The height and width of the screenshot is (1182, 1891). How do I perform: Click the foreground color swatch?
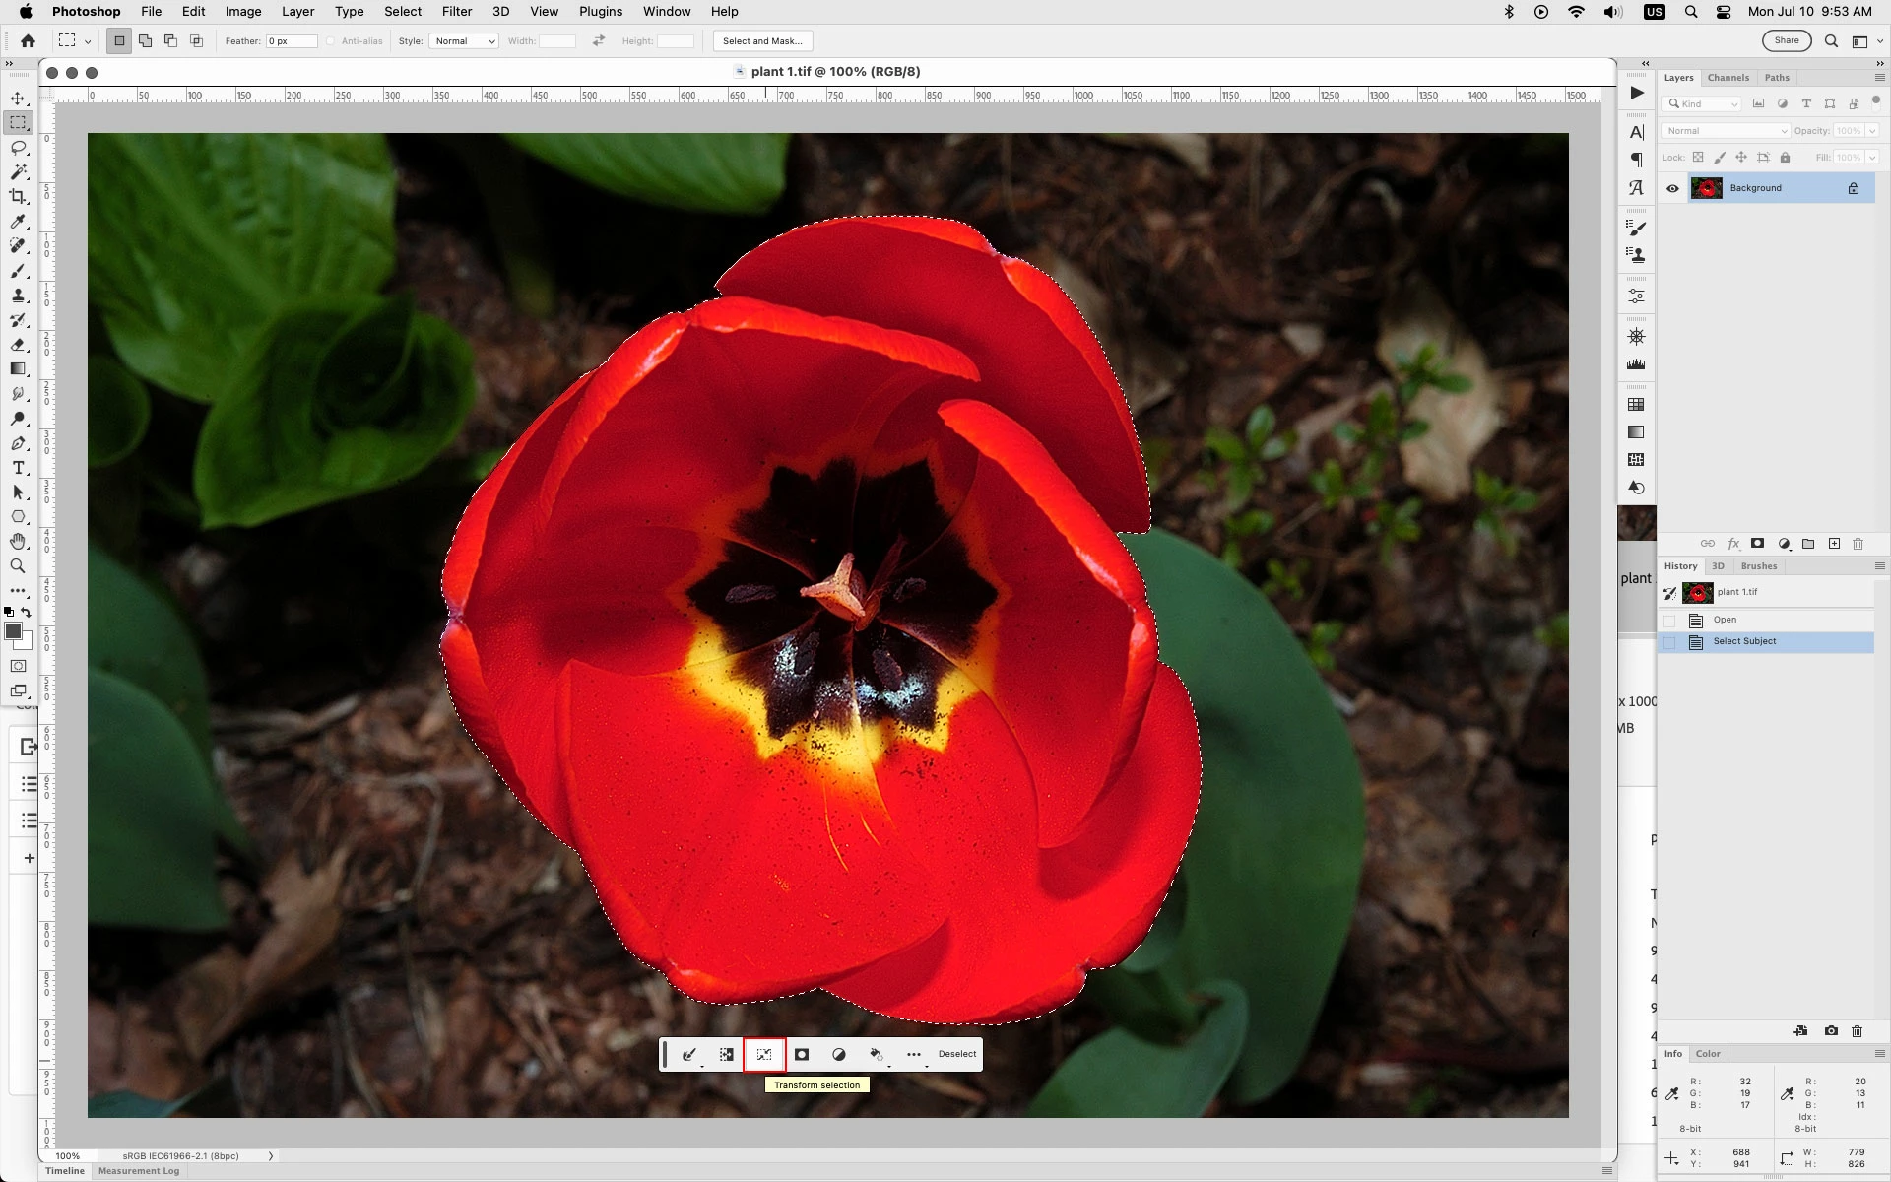(x=13, y=632)
